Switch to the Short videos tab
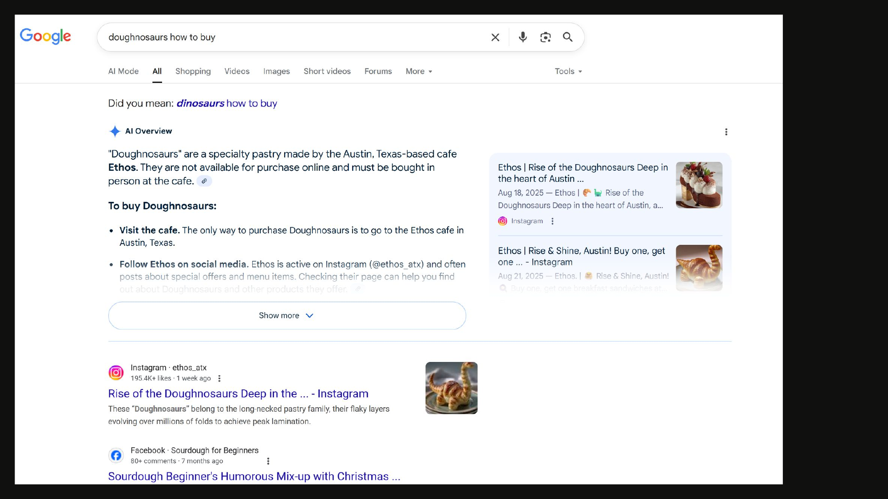This screenshot has width=888, height=499. (327, 71)
